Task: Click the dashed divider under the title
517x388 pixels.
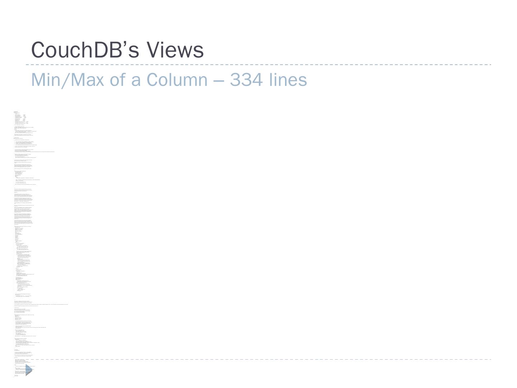Action: point(258,65)
